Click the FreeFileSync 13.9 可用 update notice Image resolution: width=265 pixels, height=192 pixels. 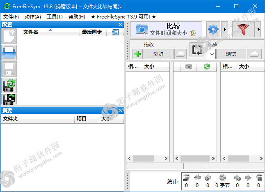[x=123, y=17]
